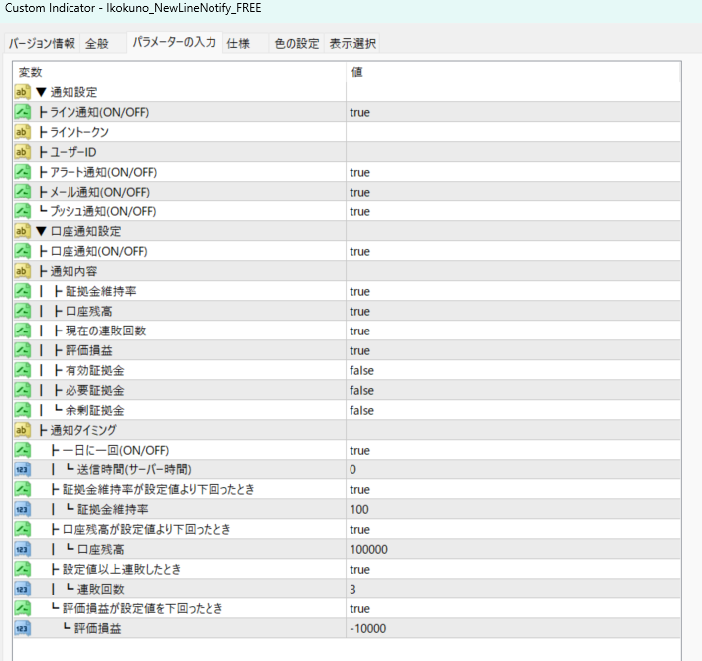Click the bool icon beside 設定値以上連敗したとき

[x=23, y=569]
